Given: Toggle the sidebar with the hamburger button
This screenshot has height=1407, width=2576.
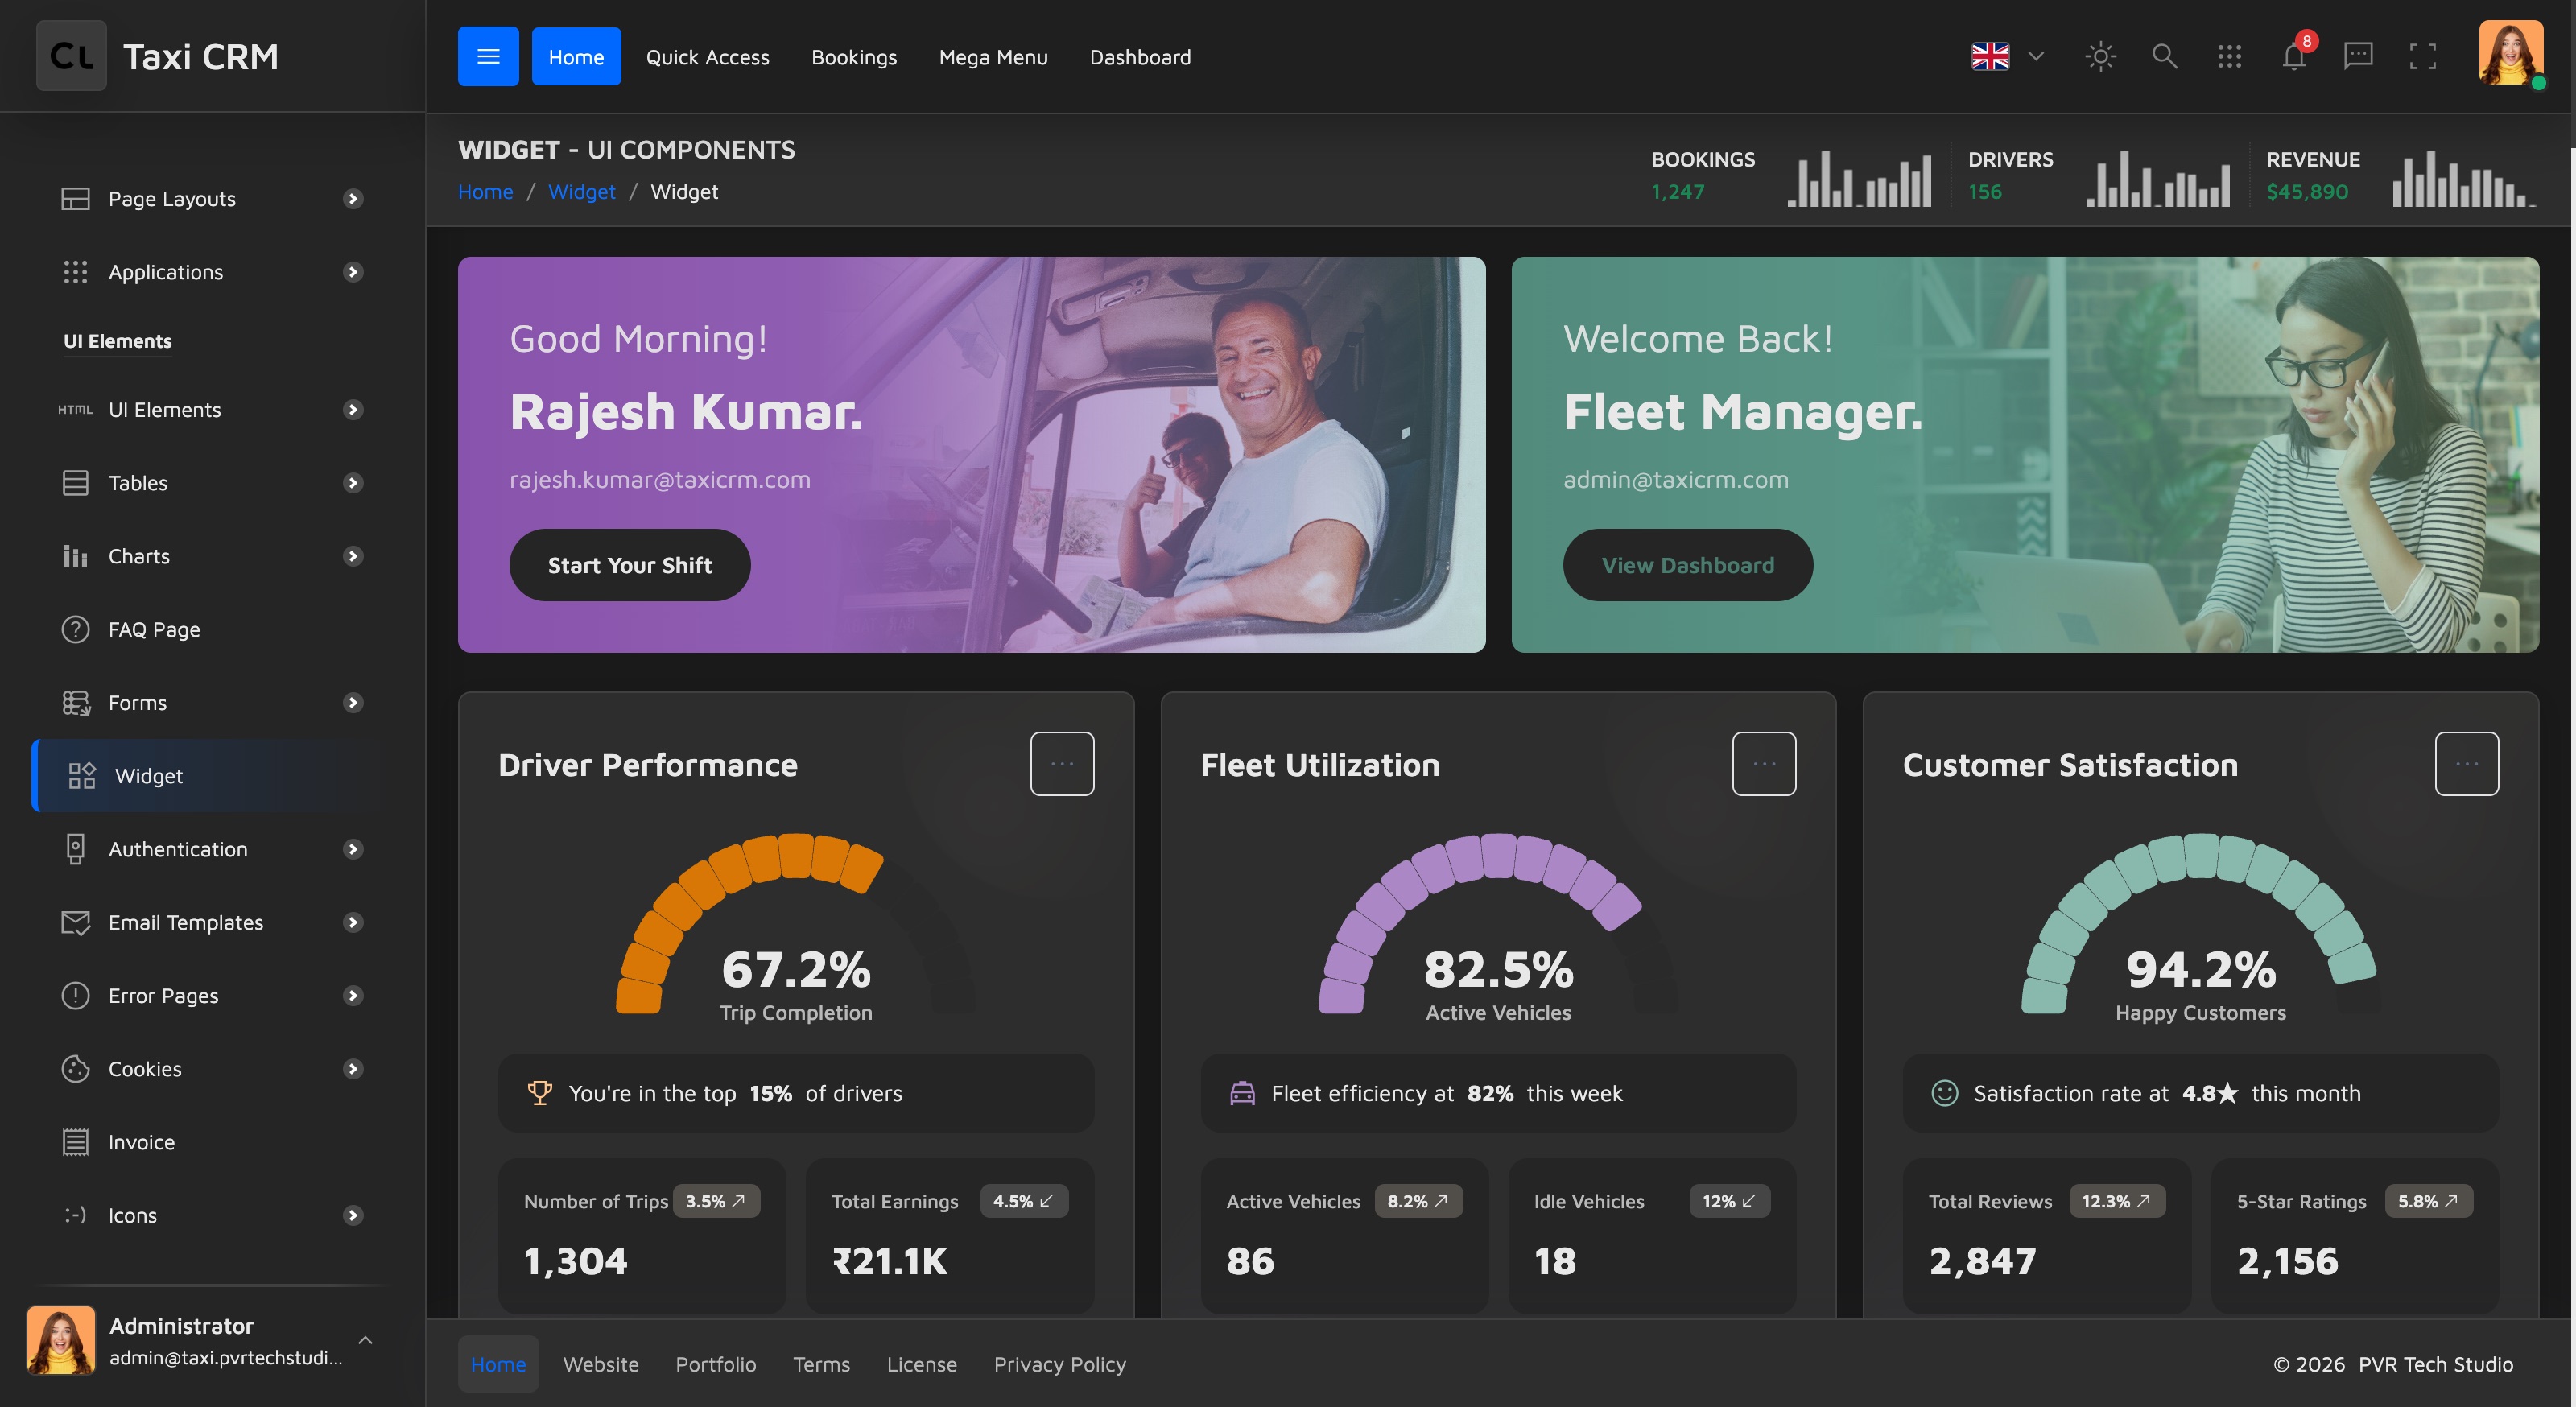Looking at the screenshot, I should pyautogui.click(x=488, y=56).
